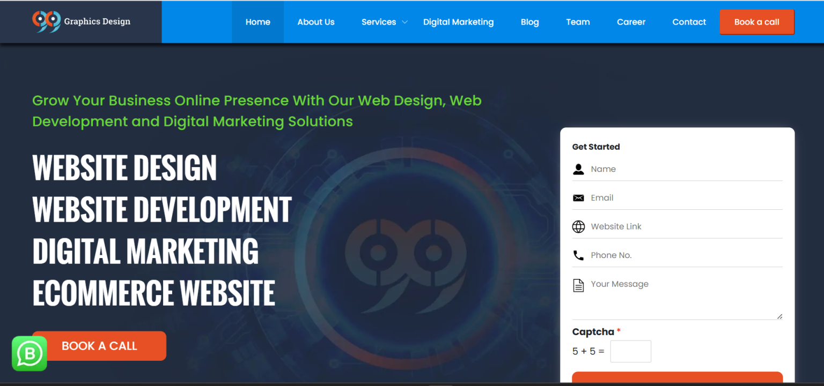Click the orange Book a call button

757,22
